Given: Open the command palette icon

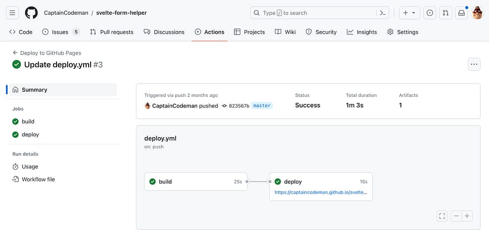Looking at the screenshot, I should (x=383, y=13).
